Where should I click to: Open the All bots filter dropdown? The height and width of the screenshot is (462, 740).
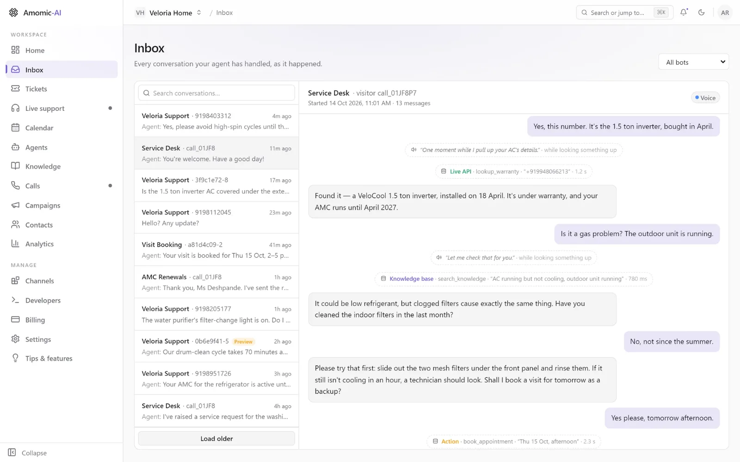click(x=693, y=62)
